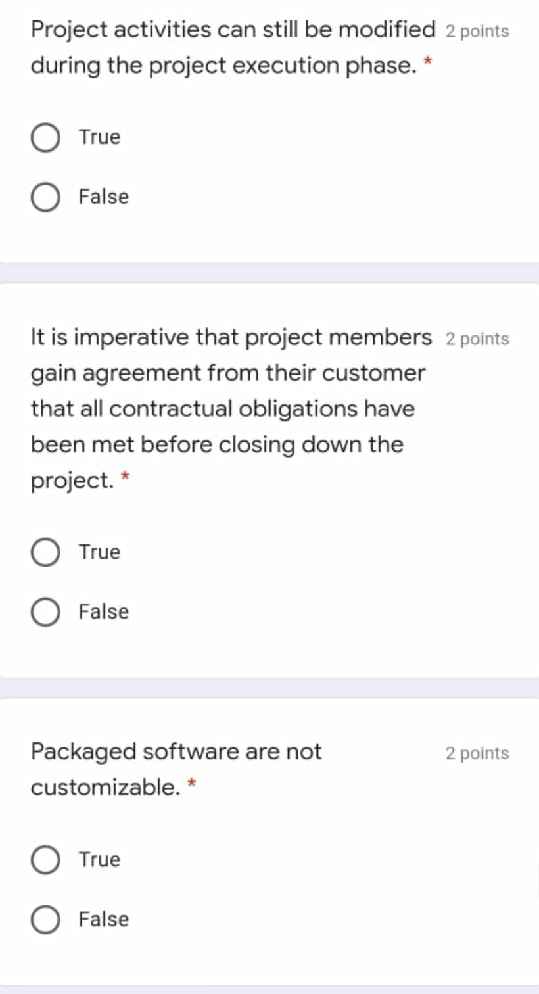Select True for the project activities question

(45, 137)
